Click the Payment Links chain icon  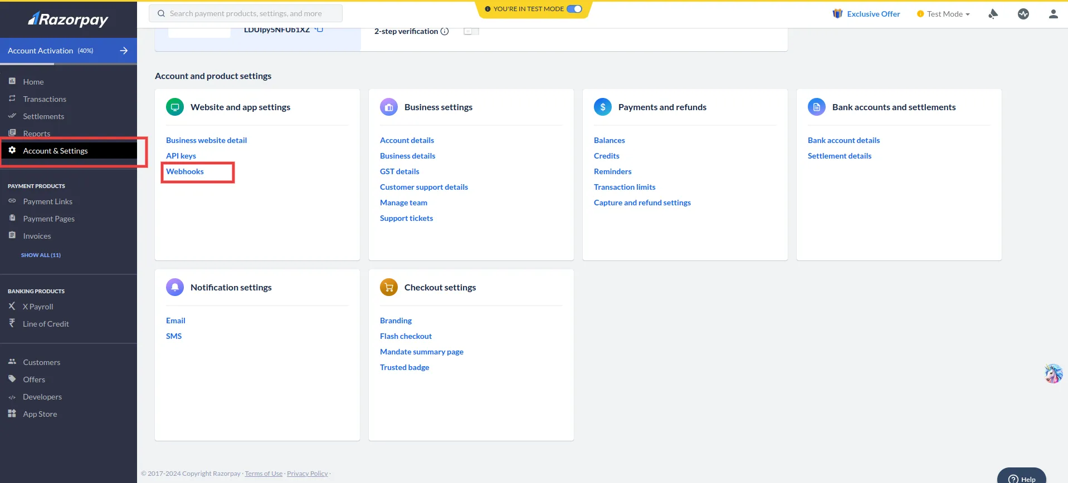[x=12, y=201]
